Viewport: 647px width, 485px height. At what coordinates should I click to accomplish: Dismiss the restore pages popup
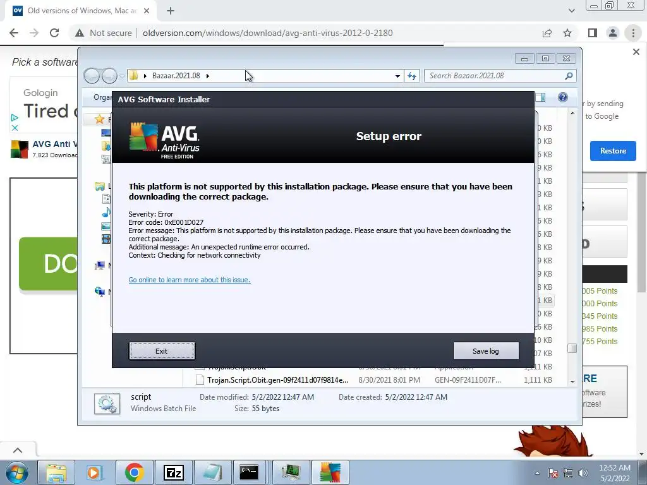636,52
